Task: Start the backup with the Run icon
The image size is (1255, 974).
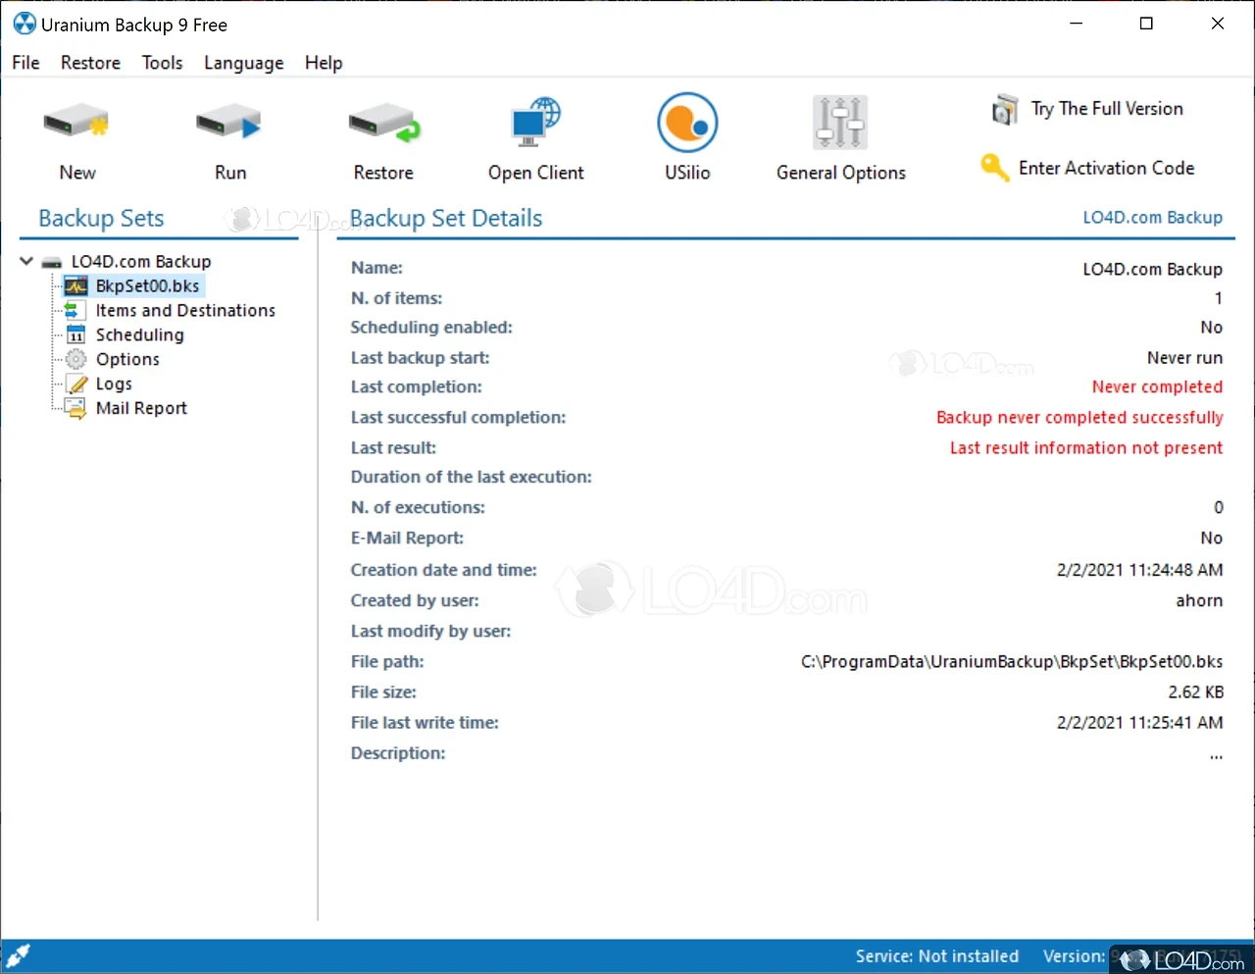Action: [228, 124]
